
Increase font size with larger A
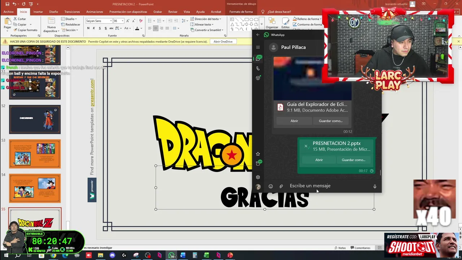(x=127, y=21)
